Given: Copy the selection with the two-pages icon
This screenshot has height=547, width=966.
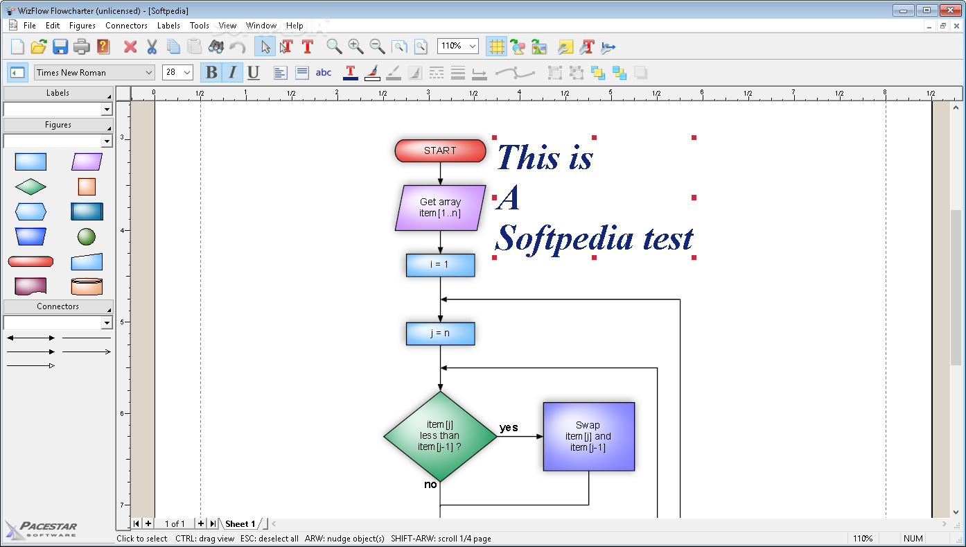Looking at the screenshot, I should click(x=173, y=47).
